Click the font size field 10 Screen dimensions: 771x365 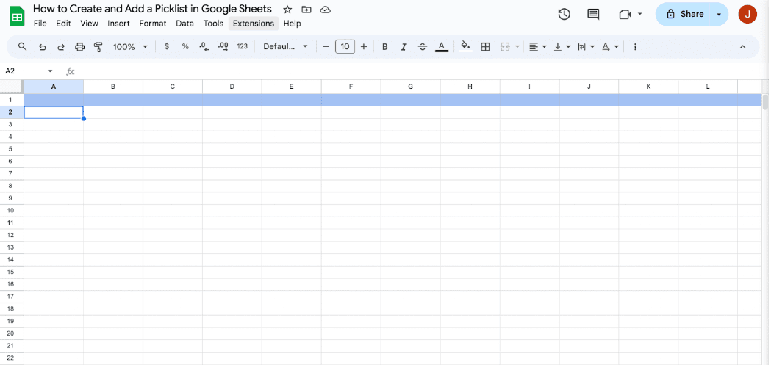pos(345,47)
